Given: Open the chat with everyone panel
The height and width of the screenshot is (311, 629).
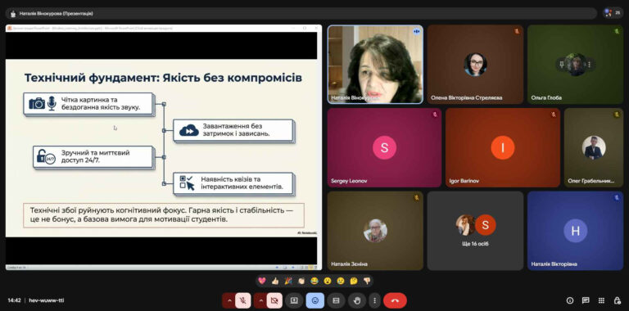Looking at the screenshot, I should [x=586, y=300].
